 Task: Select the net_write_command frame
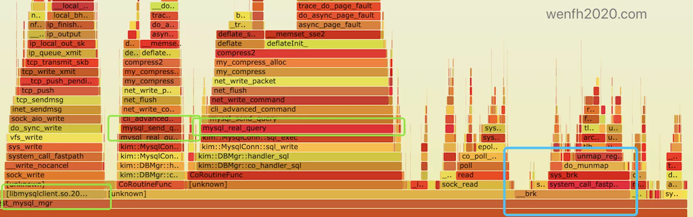click(299, 100)
